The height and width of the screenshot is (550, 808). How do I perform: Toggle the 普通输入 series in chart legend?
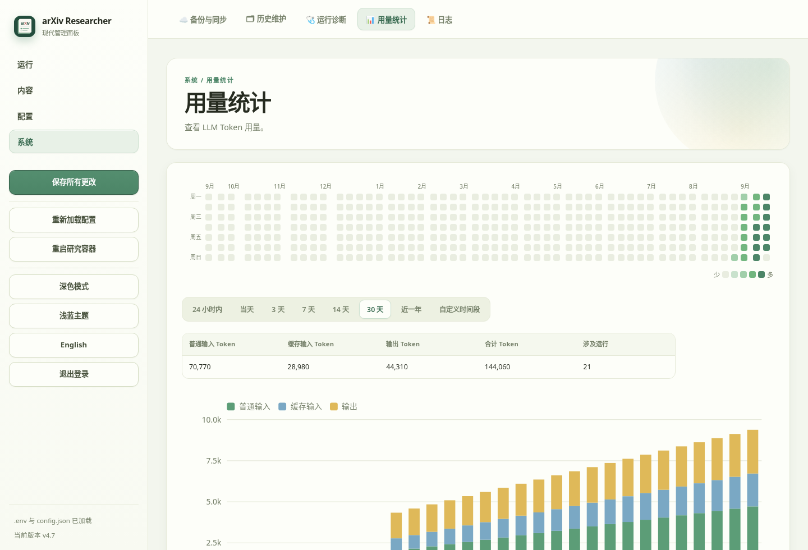249,406
